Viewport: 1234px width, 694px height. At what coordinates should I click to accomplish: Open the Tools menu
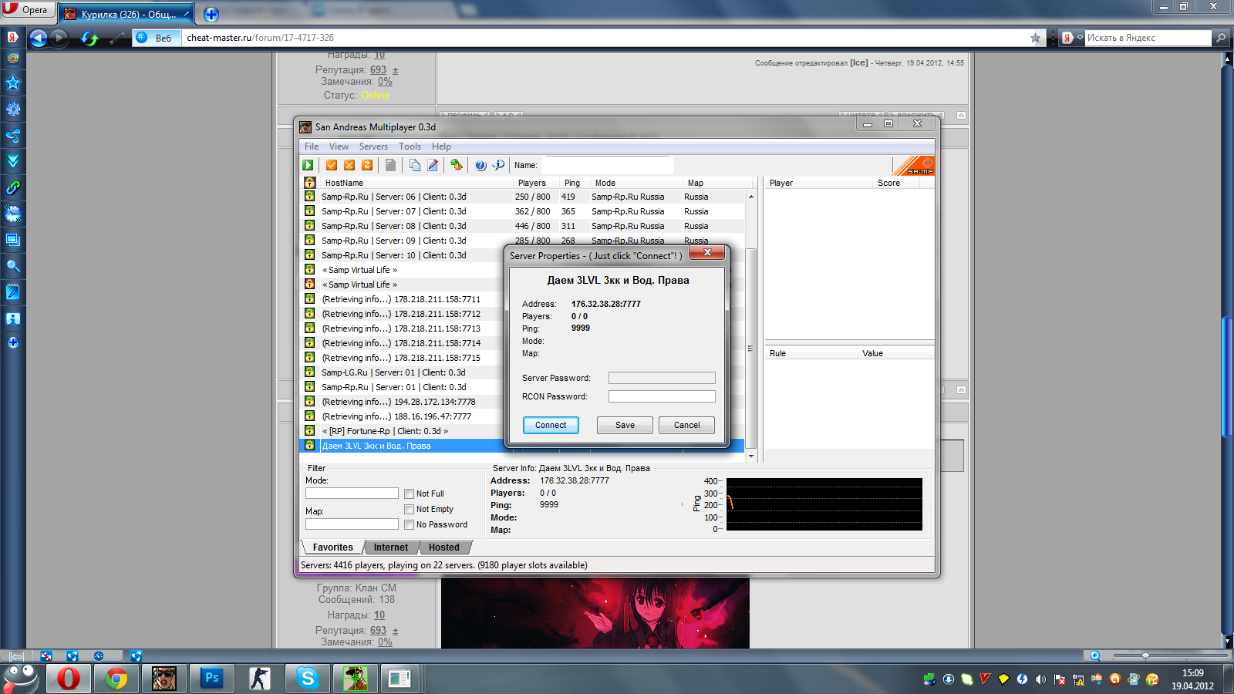pyautogui.click(x=410, y=147)
